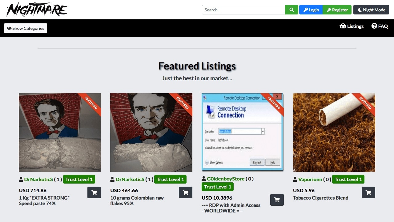Screen dimensions: 394x222
Task: Click the Login button
Action: point(311,10)
